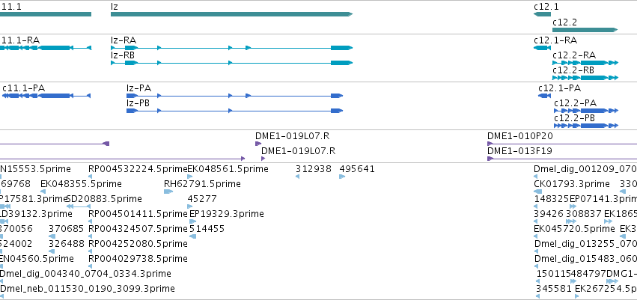Click EST label 495641
The height and width of the screenshot is (300, 637).
357,169
